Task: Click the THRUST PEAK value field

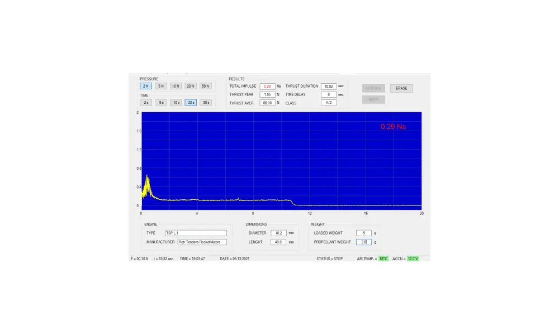Action: click(x=267, y=95)
